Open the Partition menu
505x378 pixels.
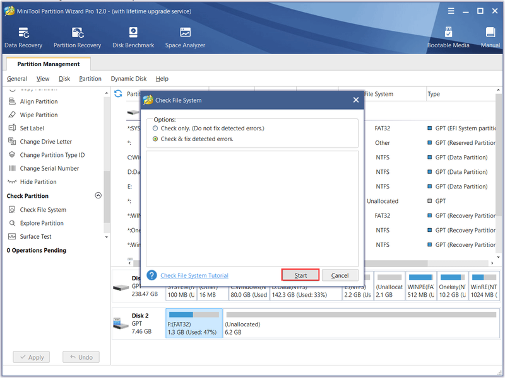click(x=90, y=79)
